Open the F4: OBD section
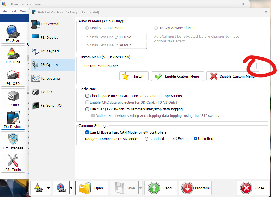The image size is (277, 197). (13, 77)
